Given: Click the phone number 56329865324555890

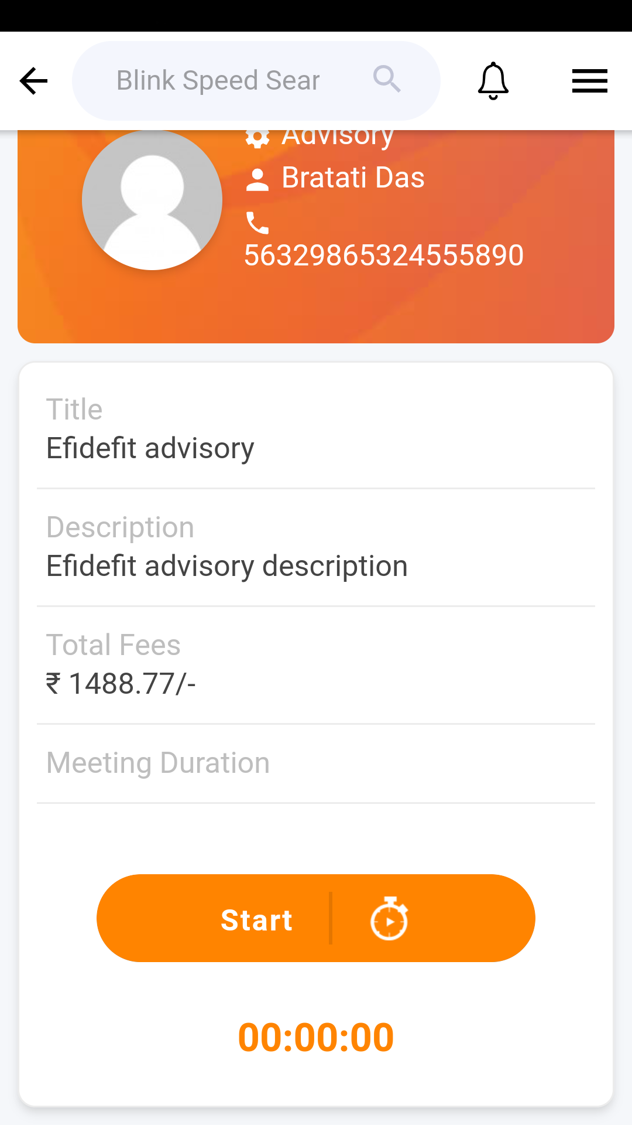Looking at the screenshot, I should (384, 255).
